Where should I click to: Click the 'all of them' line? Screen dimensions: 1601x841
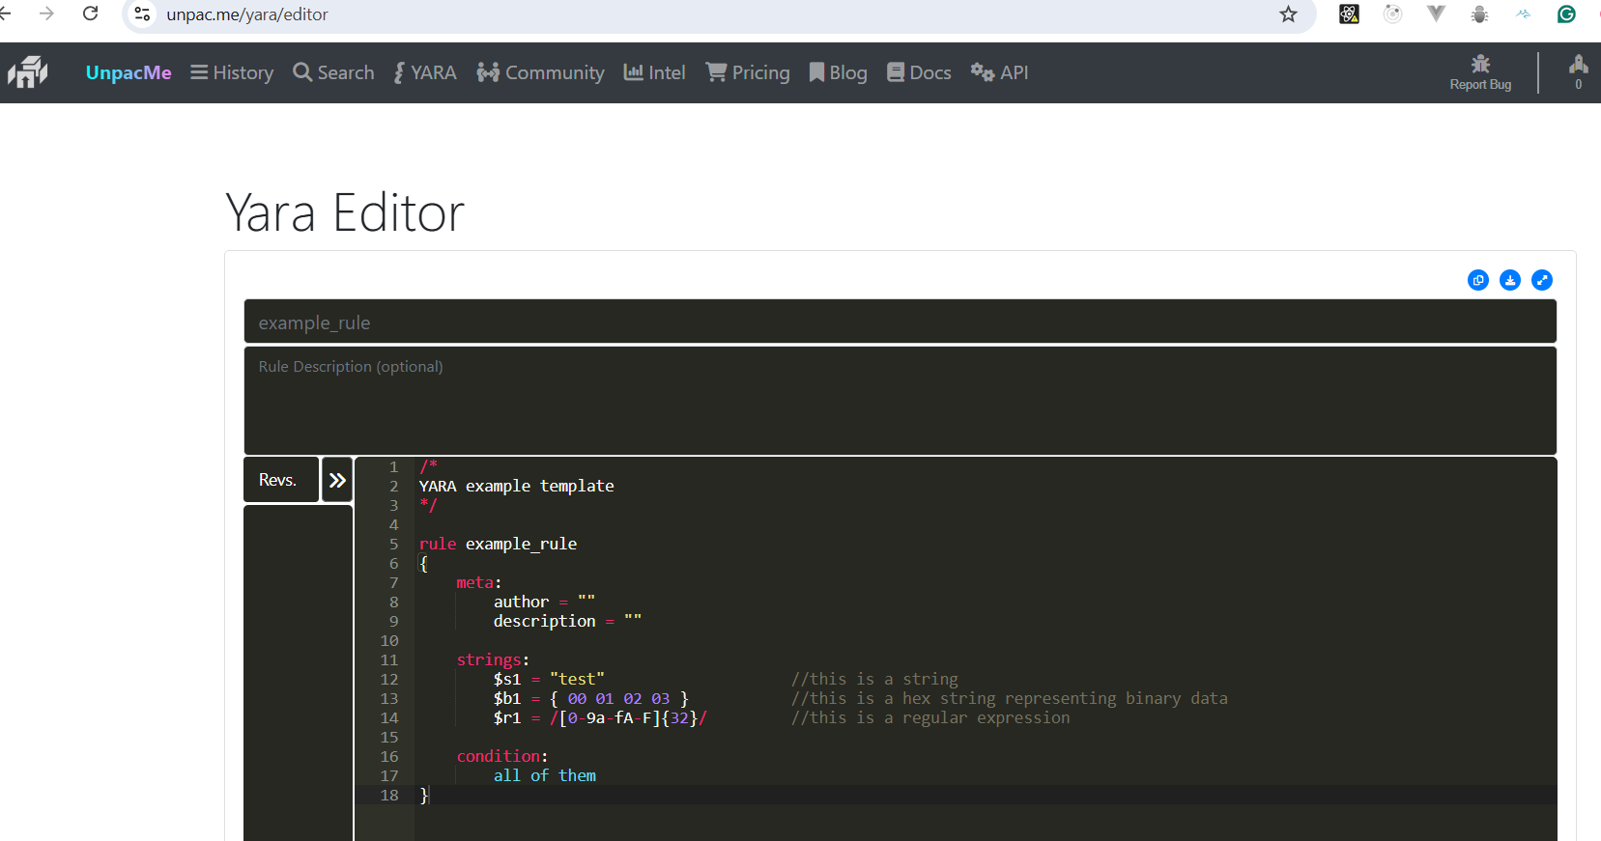click(545, 775)
